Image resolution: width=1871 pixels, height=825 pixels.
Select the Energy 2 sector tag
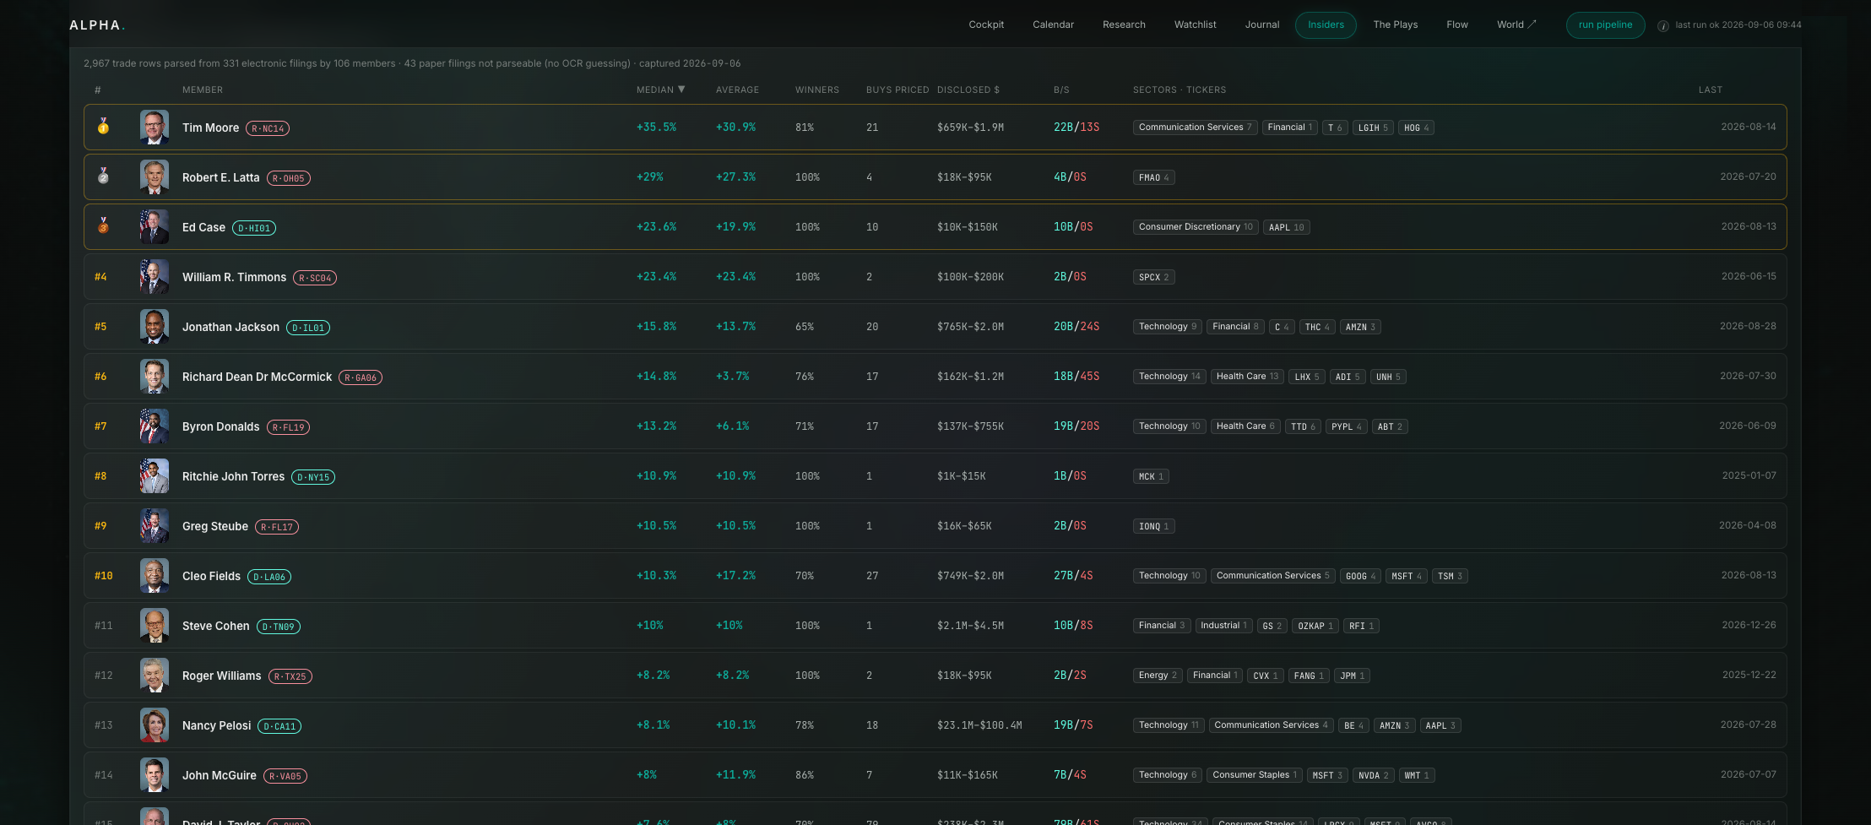click(x=1158, y=676)
